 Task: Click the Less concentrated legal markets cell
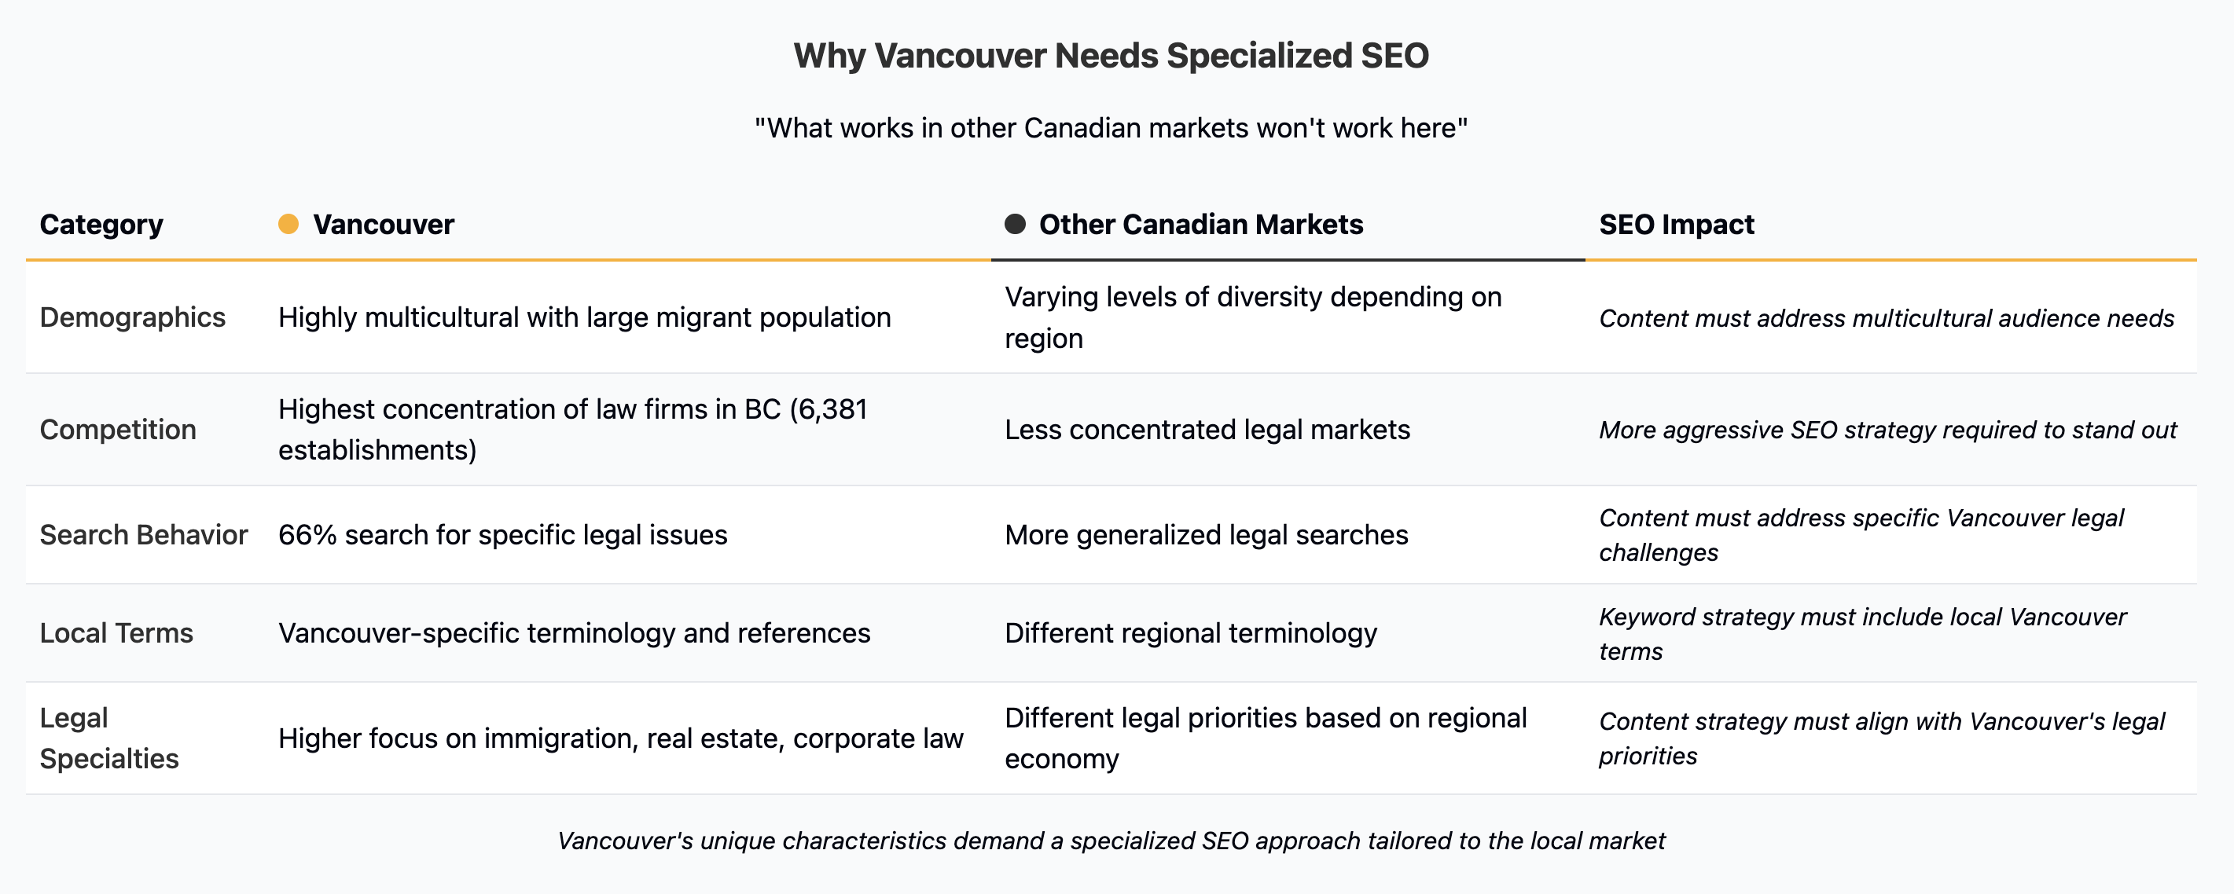coord(1207,429)
